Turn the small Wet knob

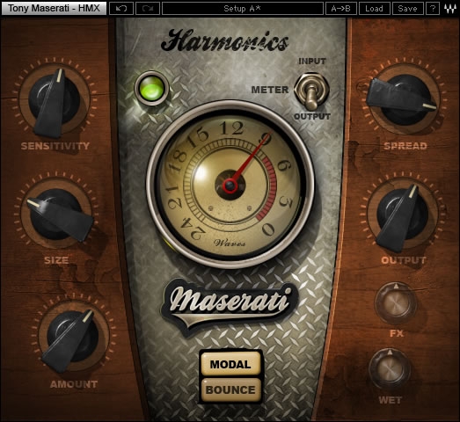(390, 369)
